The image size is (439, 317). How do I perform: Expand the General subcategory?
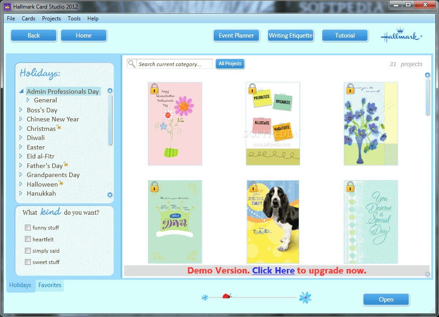pos(28,100)
